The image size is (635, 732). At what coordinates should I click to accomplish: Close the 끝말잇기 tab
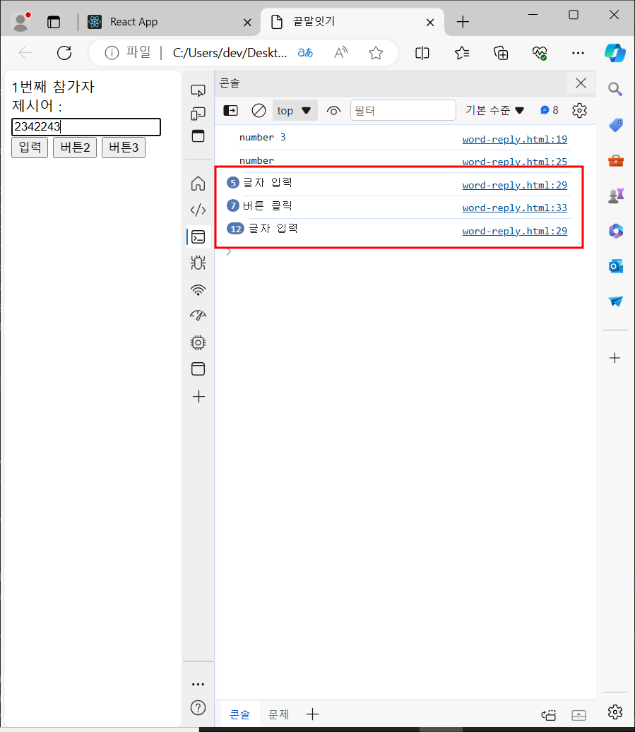point(430,23)
